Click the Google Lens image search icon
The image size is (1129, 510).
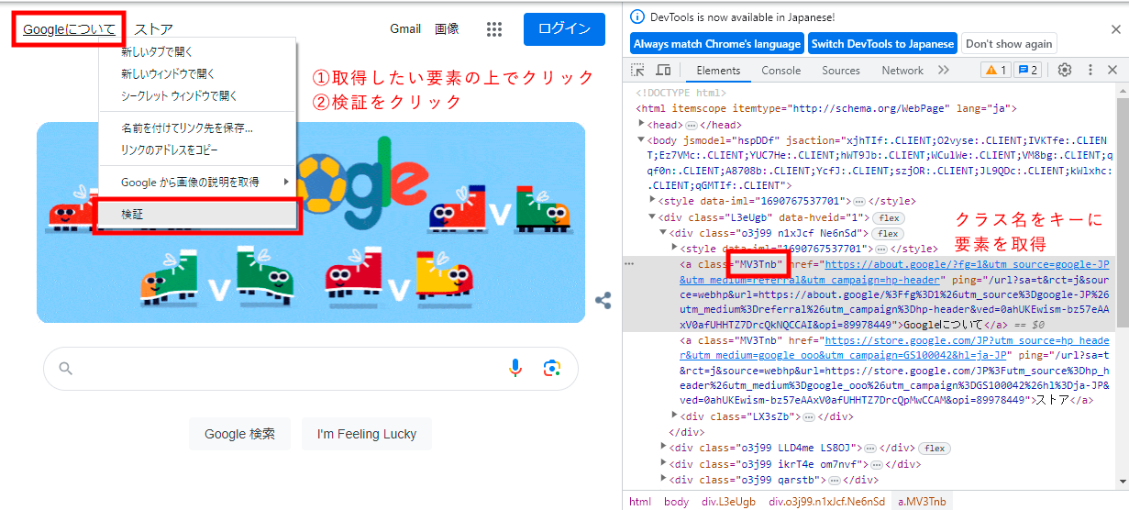click(x=551, y=368)
